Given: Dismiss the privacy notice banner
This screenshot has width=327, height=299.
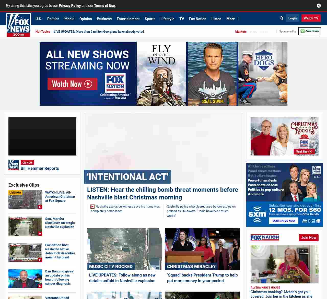Looking at the screenshot, I should (319, 6).
